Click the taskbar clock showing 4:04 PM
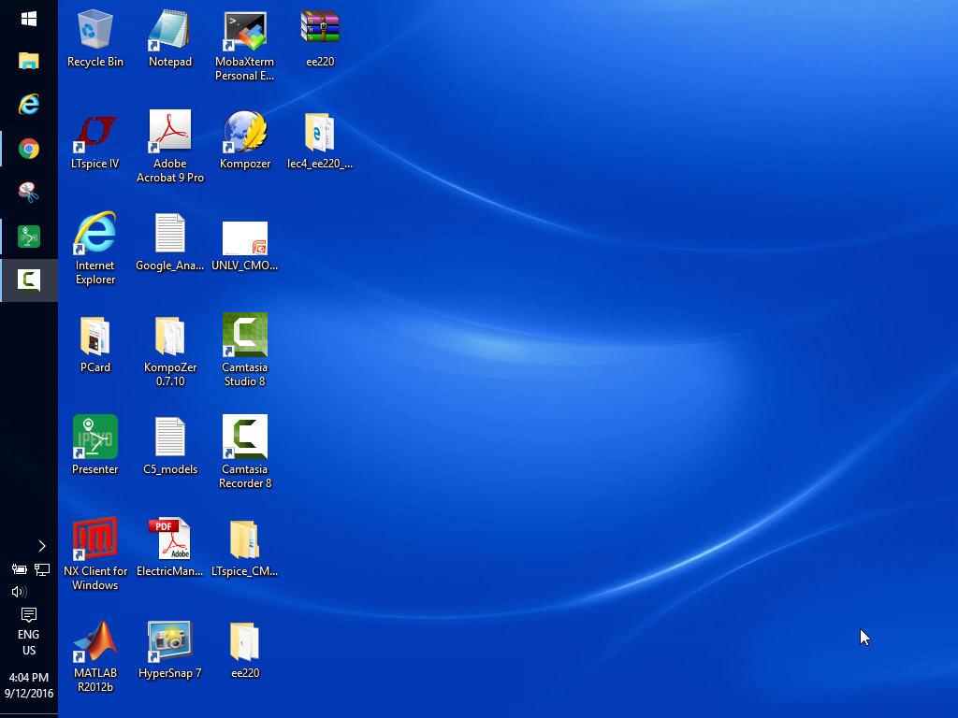 click(x=28, y=685)
